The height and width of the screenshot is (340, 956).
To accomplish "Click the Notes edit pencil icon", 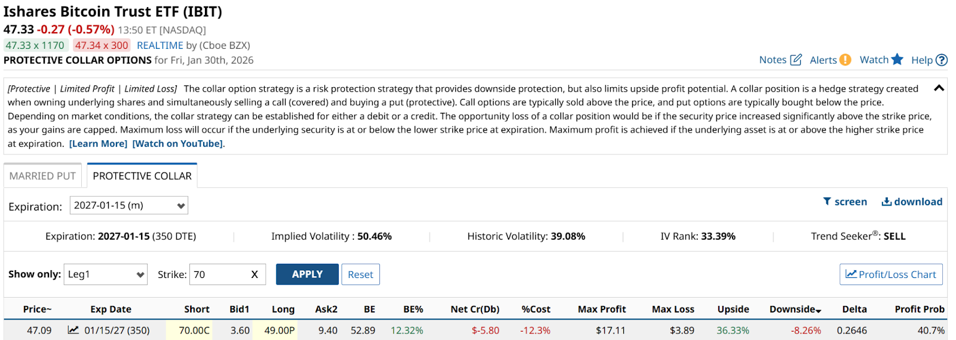I will pos(796,60).
